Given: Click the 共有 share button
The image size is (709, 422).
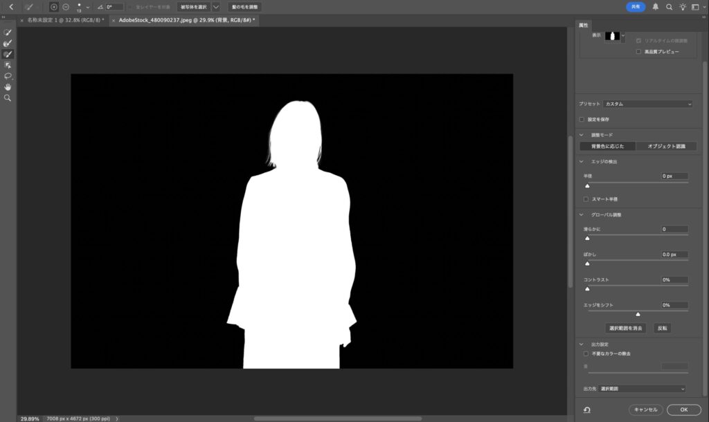Looking at the screenshot, I should (x=636, y=7).
